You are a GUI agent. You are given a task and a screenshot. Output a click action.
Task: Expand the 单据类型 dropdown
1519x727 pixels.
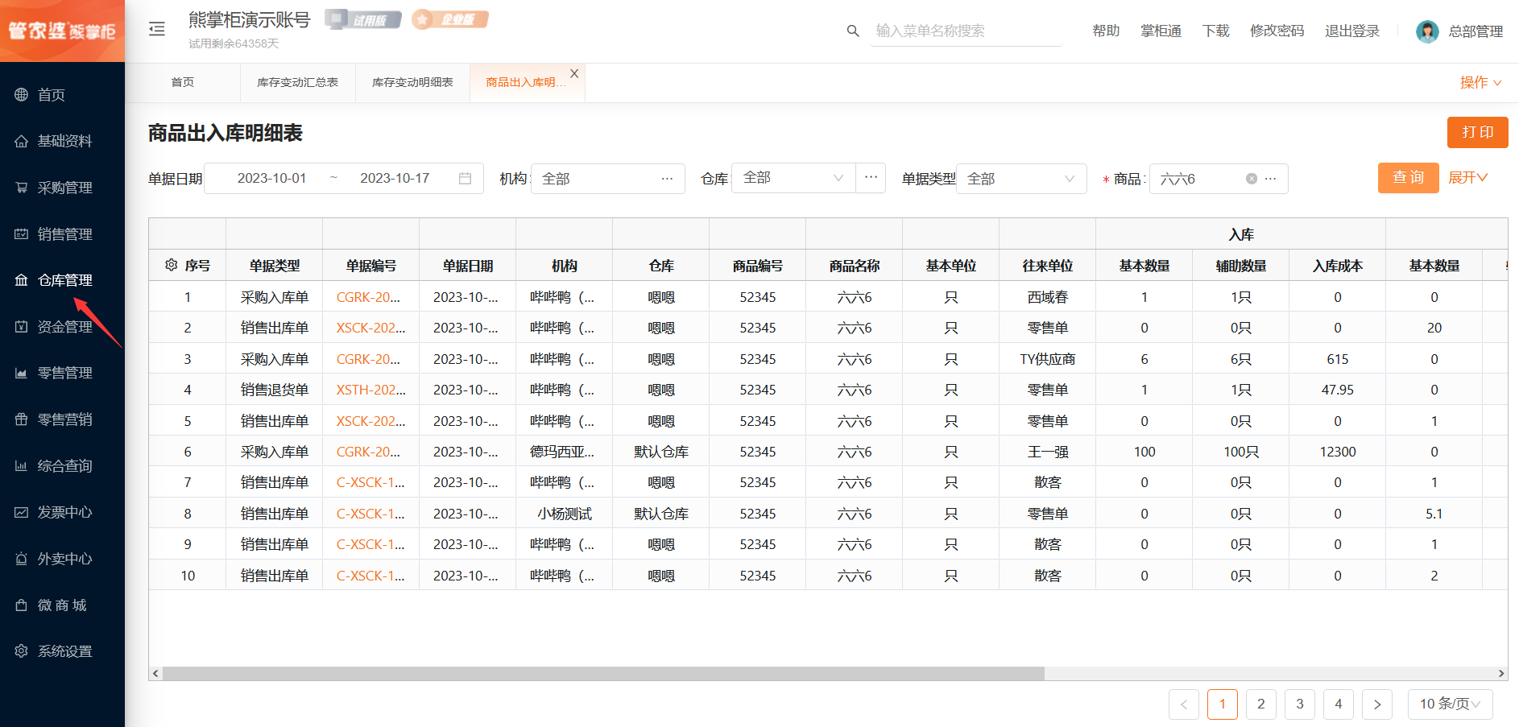(x=1021, y=179)
